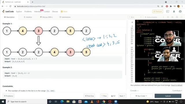The image size is (185, 104).
Task: Click Pick One random problem button
Action: [89, 96]
